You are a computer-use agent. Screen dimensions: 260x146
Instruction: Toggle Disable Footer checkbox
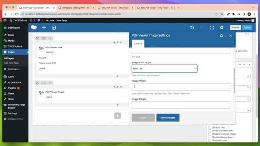210,140
